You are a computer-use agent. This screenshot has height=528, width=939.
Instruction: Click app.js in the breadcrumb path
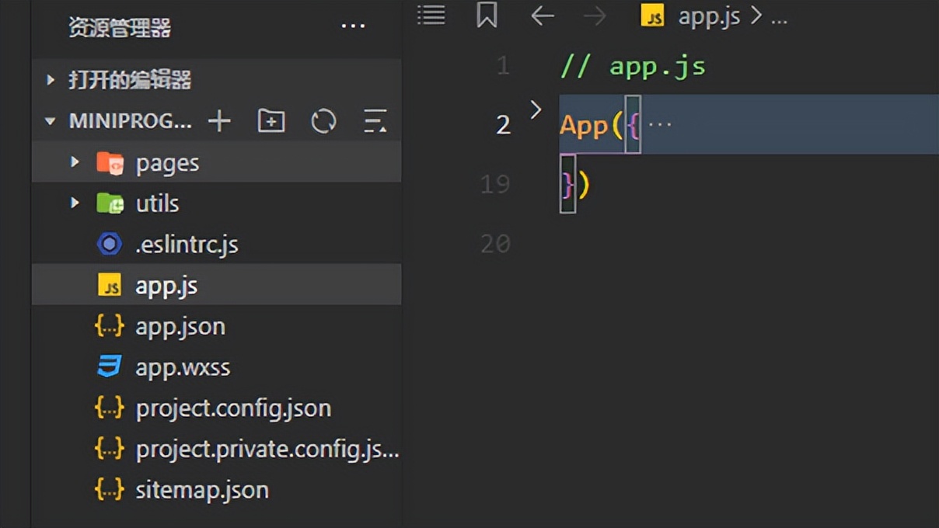[x=708, y=17]
